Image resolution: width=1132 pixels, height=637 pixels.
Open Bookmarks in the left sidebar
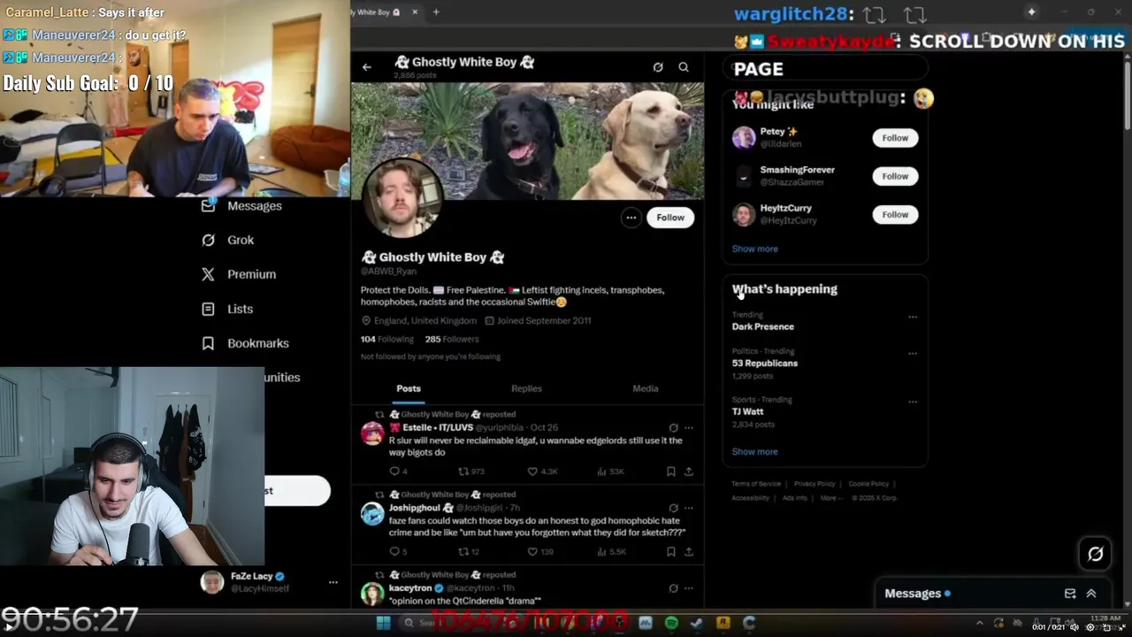[245, 343]
